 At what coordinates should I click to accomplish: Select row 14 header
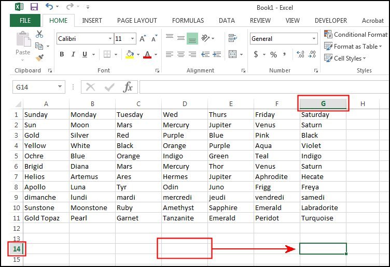(17, 249)
